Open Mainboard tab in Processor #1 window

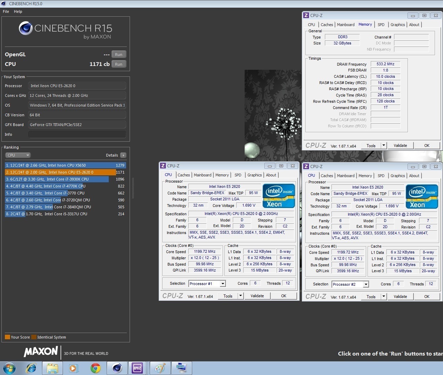pos(203,175)
